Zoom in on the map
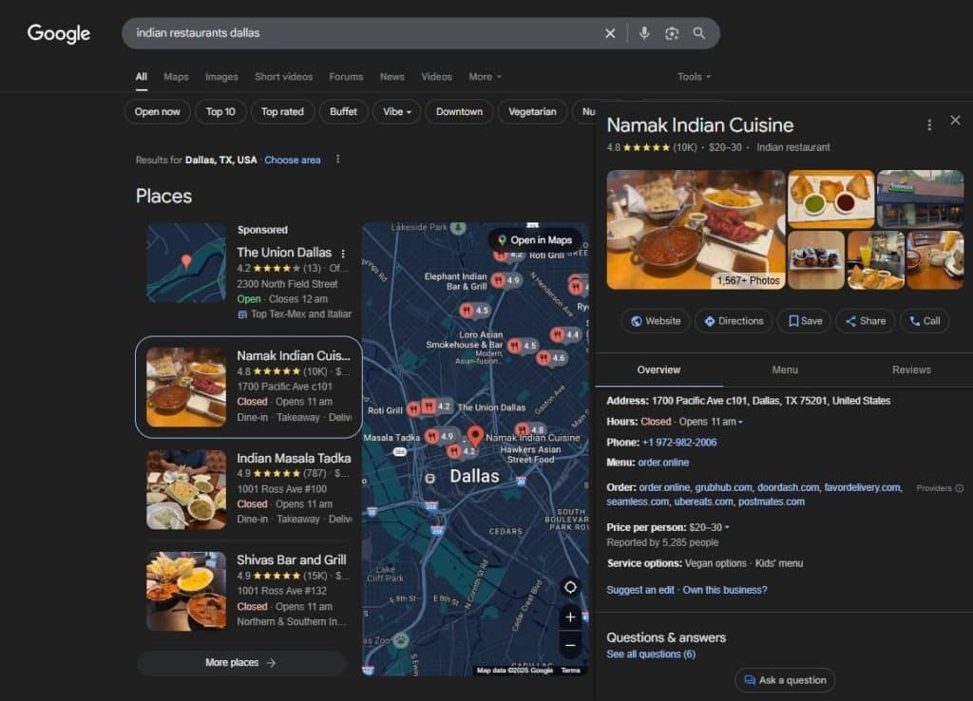 pos(570,617)
